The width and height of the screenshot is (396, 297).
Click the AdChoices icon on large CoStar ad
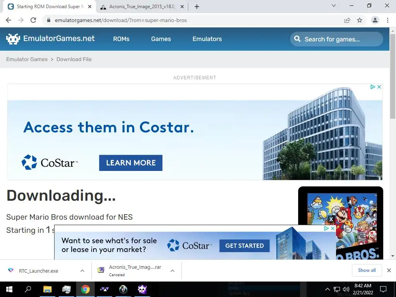coord(372,87)
